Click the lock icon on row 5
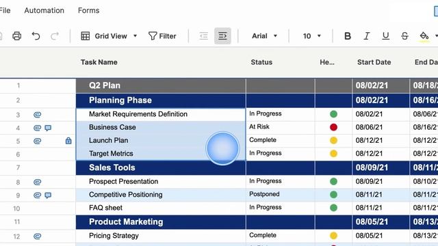Viewport: 438px width, 246px height. [x=68, y=141]
